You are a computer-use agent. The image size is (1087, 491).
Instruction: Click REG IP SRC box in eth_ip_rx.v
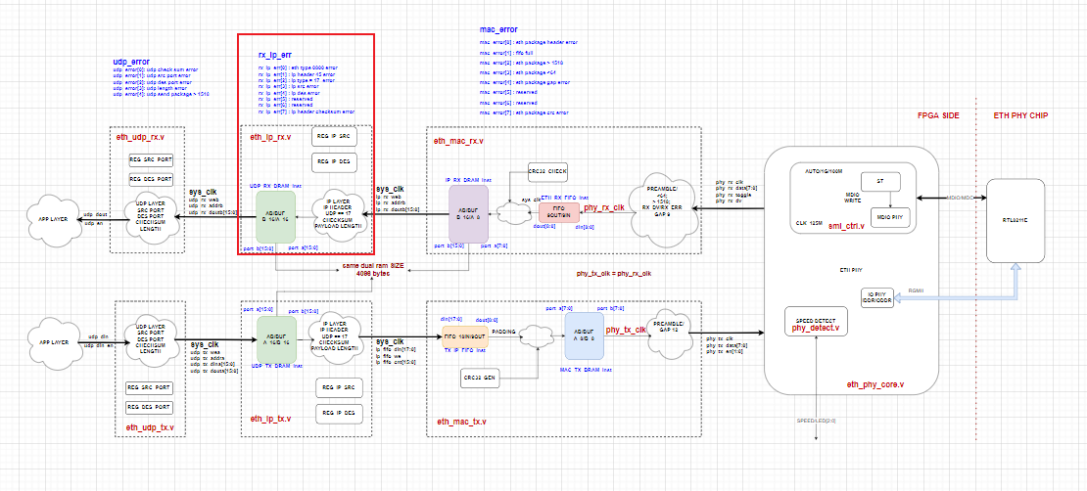(x=334, y=137)
